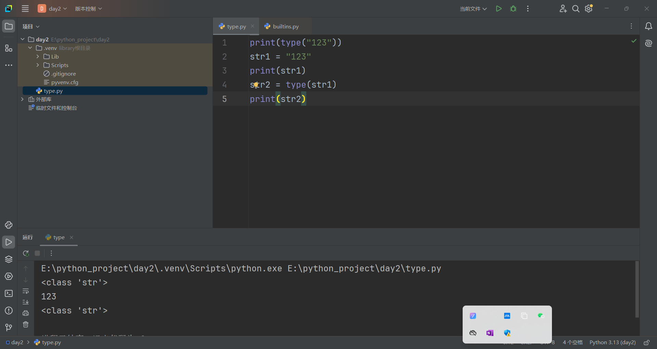Open the Git version control tool window

[x=9, y=327]
